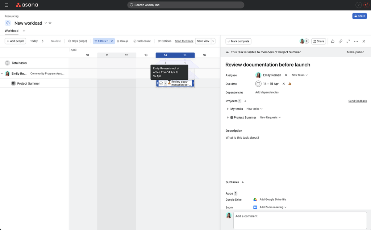Viewport: 371px width, 230px height.
Task: Click Add a comment text box
Action: pos(300,220)
